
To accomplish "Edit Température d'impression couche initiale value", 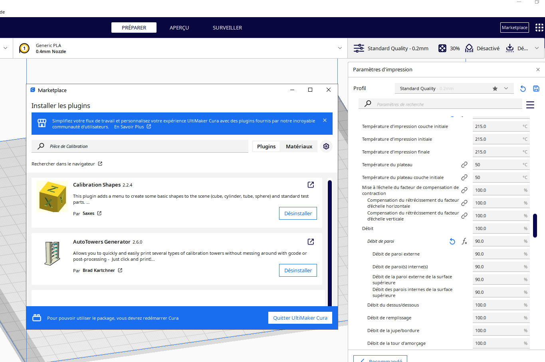I will pos(501,126).
